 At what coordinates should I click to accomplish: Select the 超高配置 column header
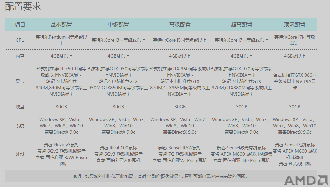click(241, 25)
